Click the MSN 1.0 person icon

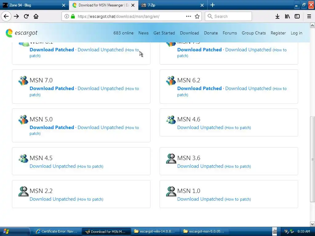[171, 191]
